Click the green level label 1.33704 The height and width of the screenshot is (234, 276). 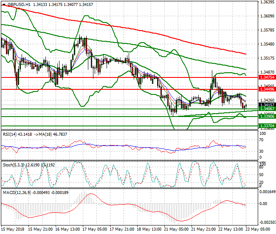[x=267, y=126]
